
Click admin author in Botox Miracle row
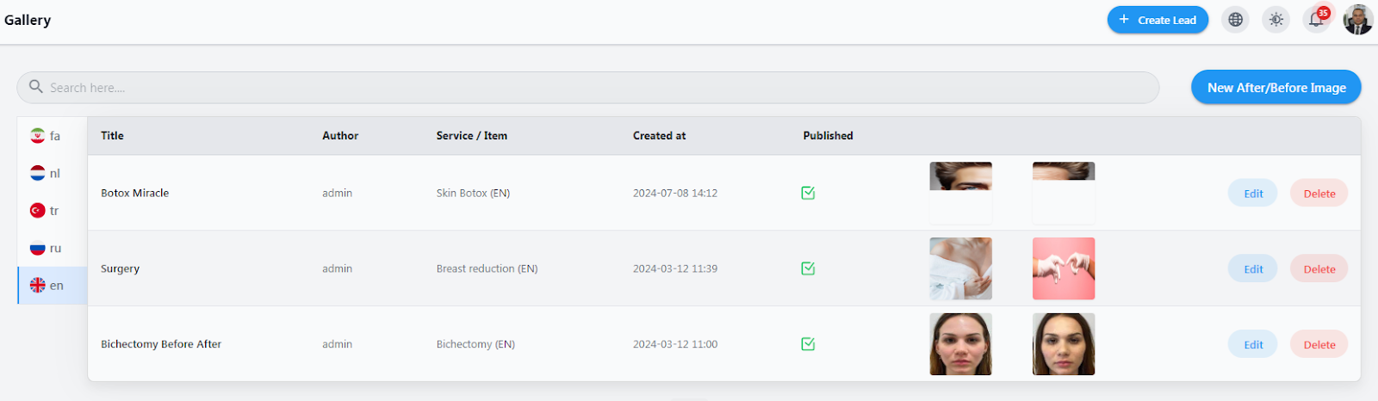(338, 193)
